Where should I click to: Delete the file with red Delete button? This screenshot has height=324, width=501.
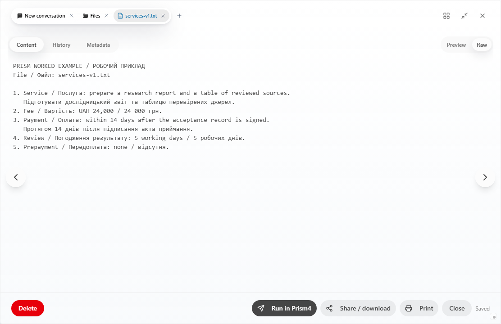[x=28, y=308]
